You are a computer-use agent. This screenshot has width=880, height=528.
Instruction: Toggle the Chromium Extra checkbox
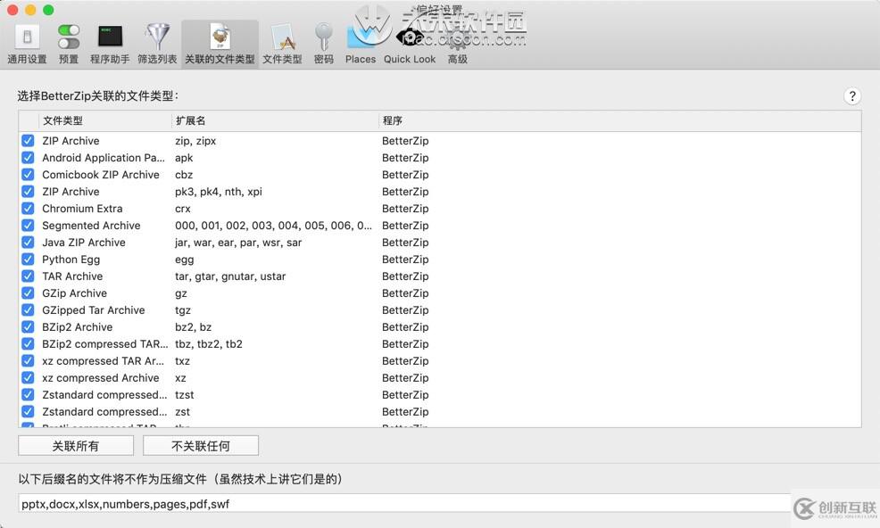click(28, 208)
